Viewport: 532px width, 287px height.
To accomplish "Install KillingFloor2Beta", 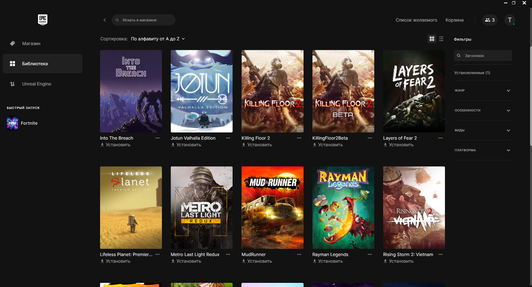I will (x=328, y=145).
